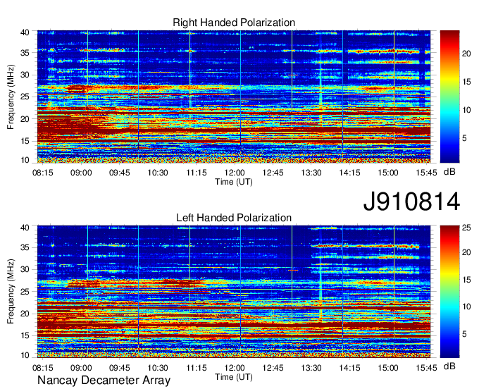Screen dimensions: 479x389
Task: Select 35 MHz tick on left-handed plot
Action: point(25,247)
